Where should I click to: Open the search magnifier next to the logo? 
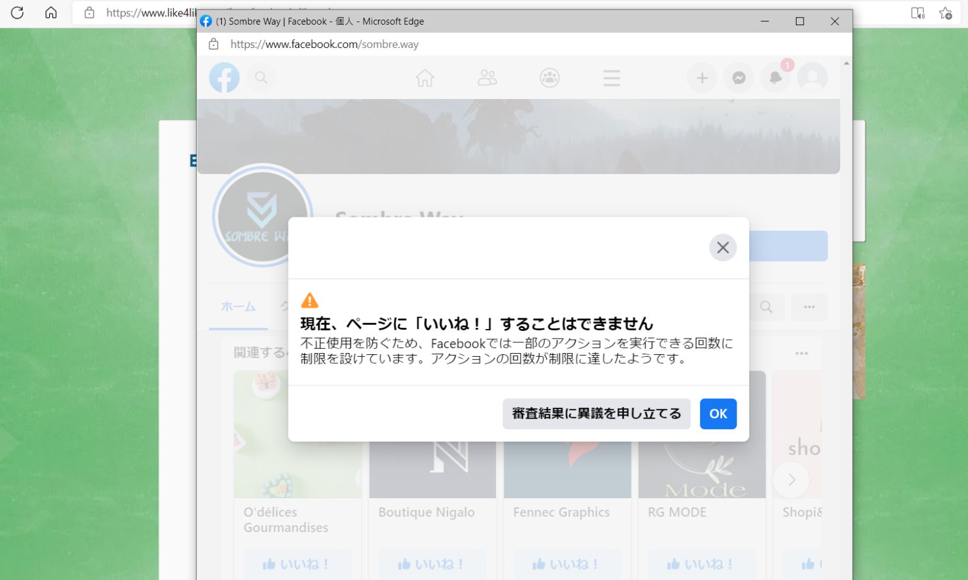tap(261, 77)
